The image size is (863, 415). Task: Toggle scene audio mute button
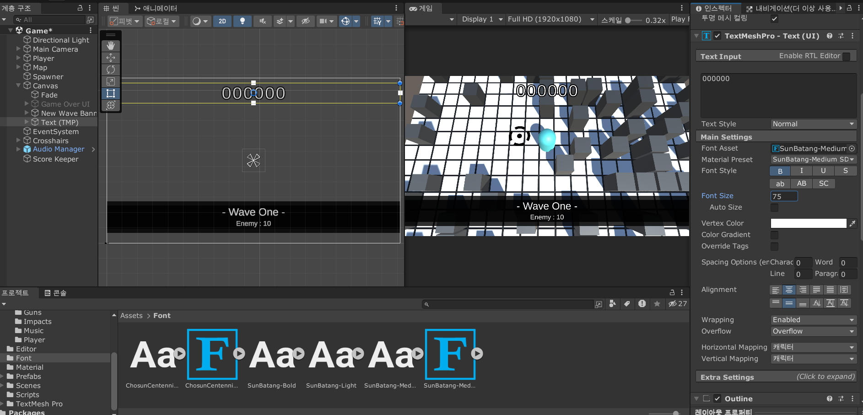[x=263, y=21]
